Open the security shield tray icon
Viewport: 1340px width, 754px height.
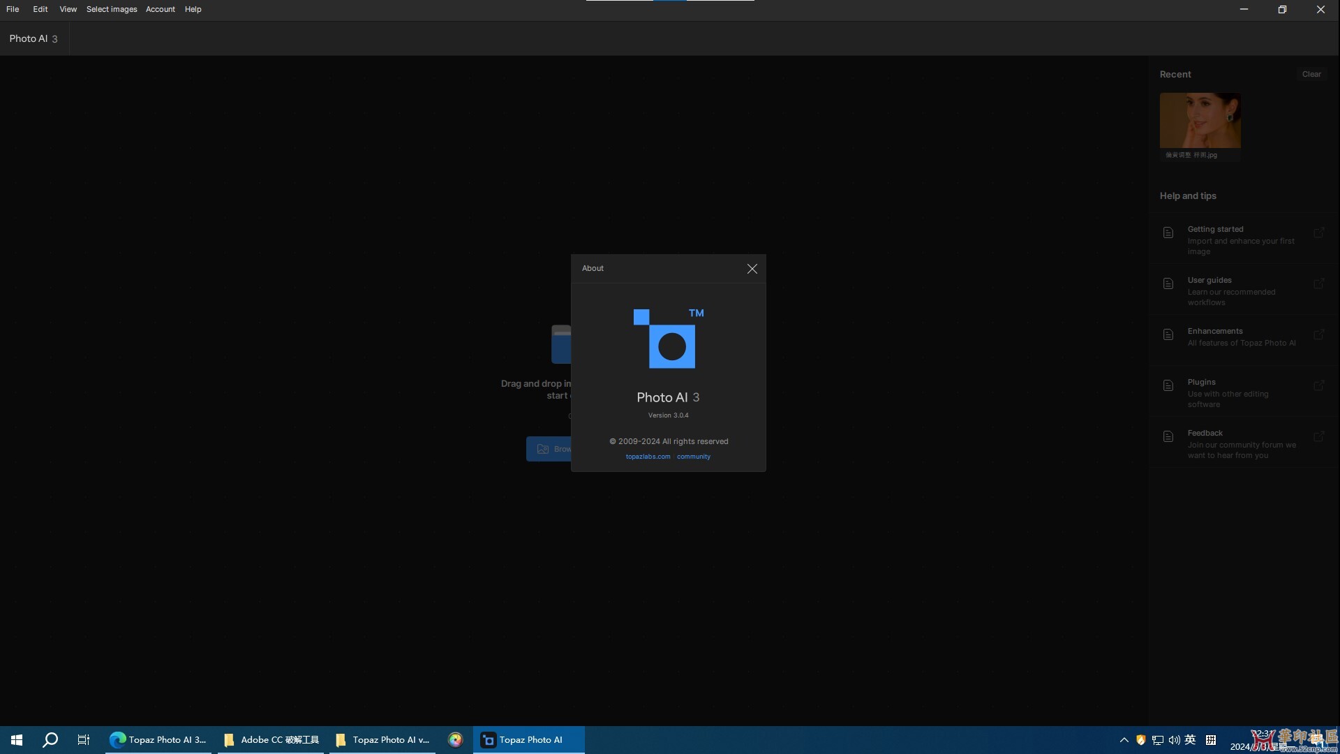click(x=1140, y=740)
